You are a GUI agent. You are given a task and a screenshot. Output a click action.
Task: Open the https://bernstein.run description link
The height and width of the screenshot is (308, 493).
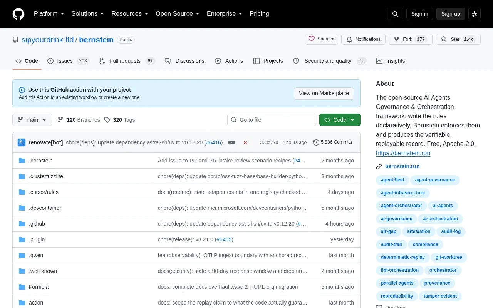403,153
